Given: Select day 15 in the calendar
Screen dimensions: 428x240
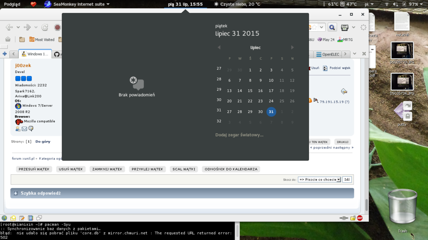Looking at the screenshot, I should click(250, 91).
